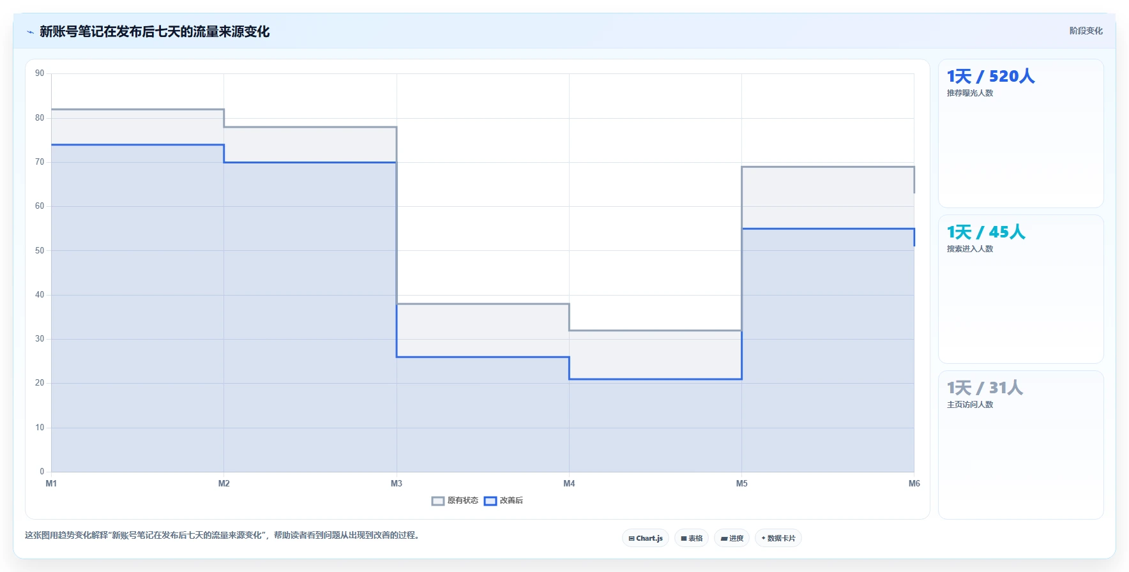This screenshot has width=1129, height=572.
Task: Click the M2 x-axis label
Action: tap(224, 483)
